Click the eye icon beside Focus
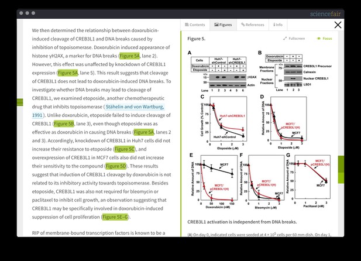The height and width of the screenshot is (261, 361). [319, 39]
